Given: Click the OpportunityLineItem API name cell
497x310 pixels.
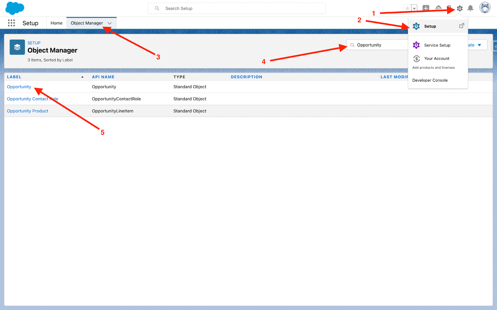Looking at the screenshot, I should click(x=113, y=111).
